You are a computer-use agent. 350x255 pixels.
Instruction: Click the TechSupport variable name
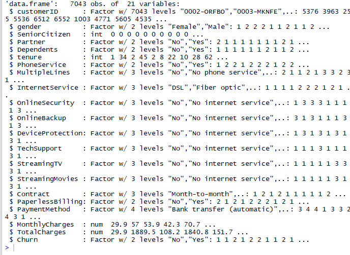[x=39, y=149]
